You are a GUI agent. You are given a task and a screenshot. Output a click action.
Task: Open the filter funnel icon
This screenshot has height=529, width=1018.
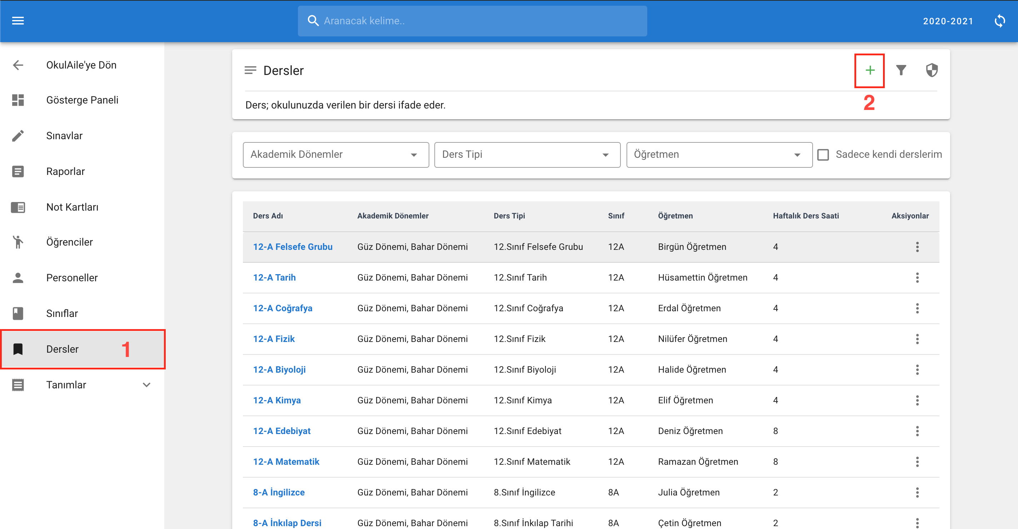coord(901,70)
